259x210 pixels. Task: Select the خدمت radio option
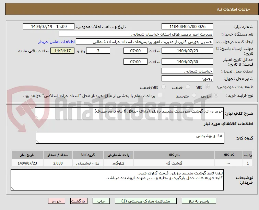pyautogui.click(x=188, y=87)
